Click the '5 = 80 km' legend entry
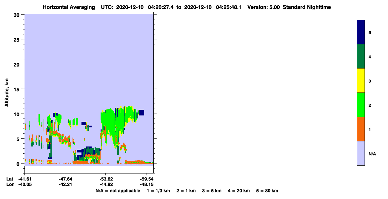The image size is (388, 199). click(267, 191)
